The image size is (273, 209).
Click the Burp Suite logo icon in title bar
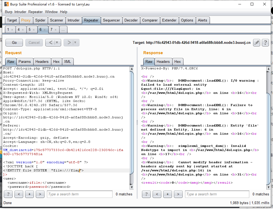tap(7, 4)
